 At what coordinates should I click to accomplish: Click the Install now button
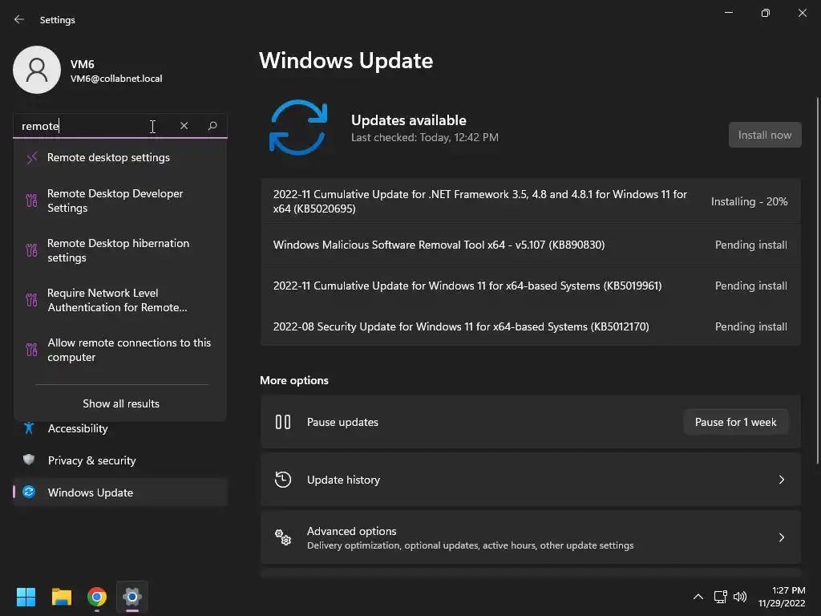[764, 135]
